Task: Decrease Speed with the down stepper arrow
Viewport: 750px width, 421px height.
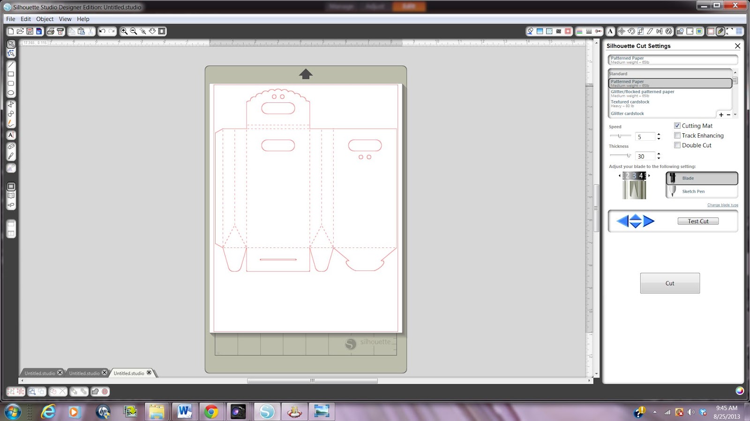Action: click(x=659, y=138)
